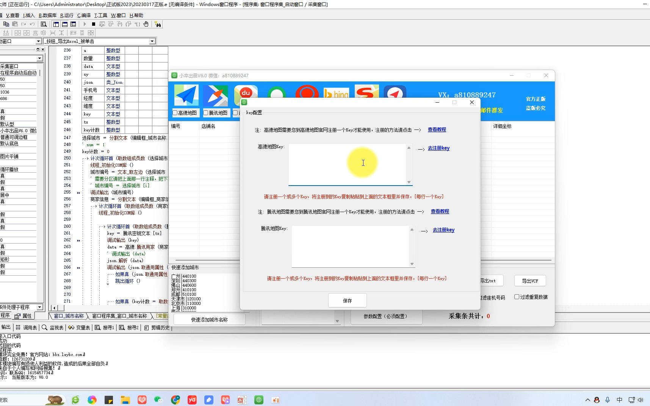Click the 店铺名 column header
Image resolution: width=650 pixels, height=406 pixels.
208,126
